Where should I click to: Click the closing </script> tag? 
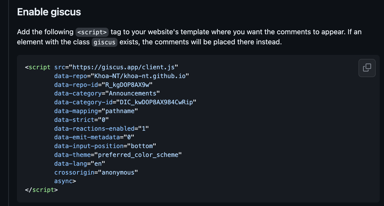[x=41, y=190]
